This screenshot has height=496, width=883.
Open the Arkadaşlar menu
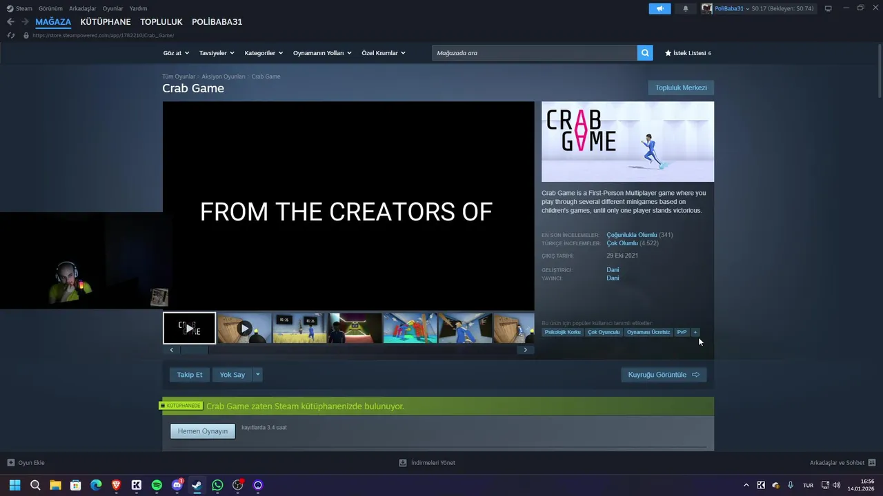(83, 8)
